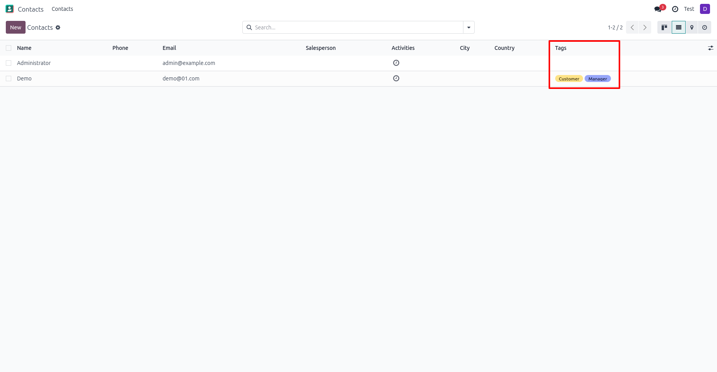
Task: Switch to Map view
Action: pyautogui.click(x=692, y=27)
